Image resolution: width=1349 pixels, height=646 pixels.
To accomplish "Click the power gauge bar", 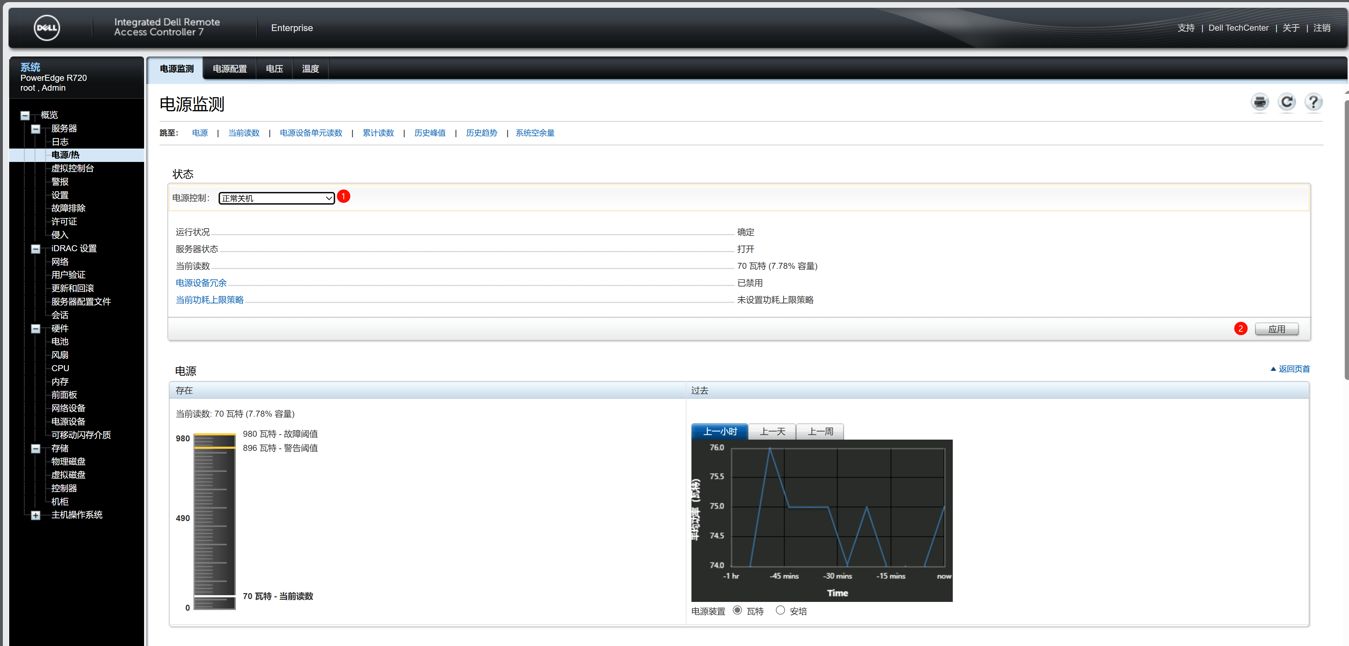I will (215, 521).
